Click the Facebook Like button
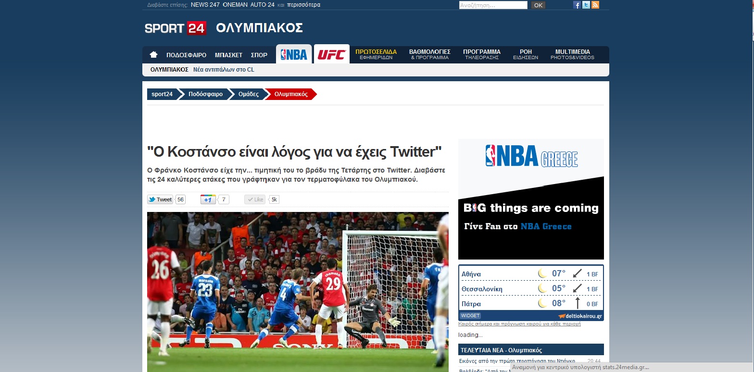The height and width of the screenshot is (372, 754). coord(255,199)
